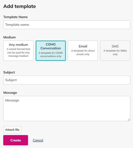The width and height of the screenshot is (133, 148).
Task: Open the Attach file dialog
Action: [12, 130]
